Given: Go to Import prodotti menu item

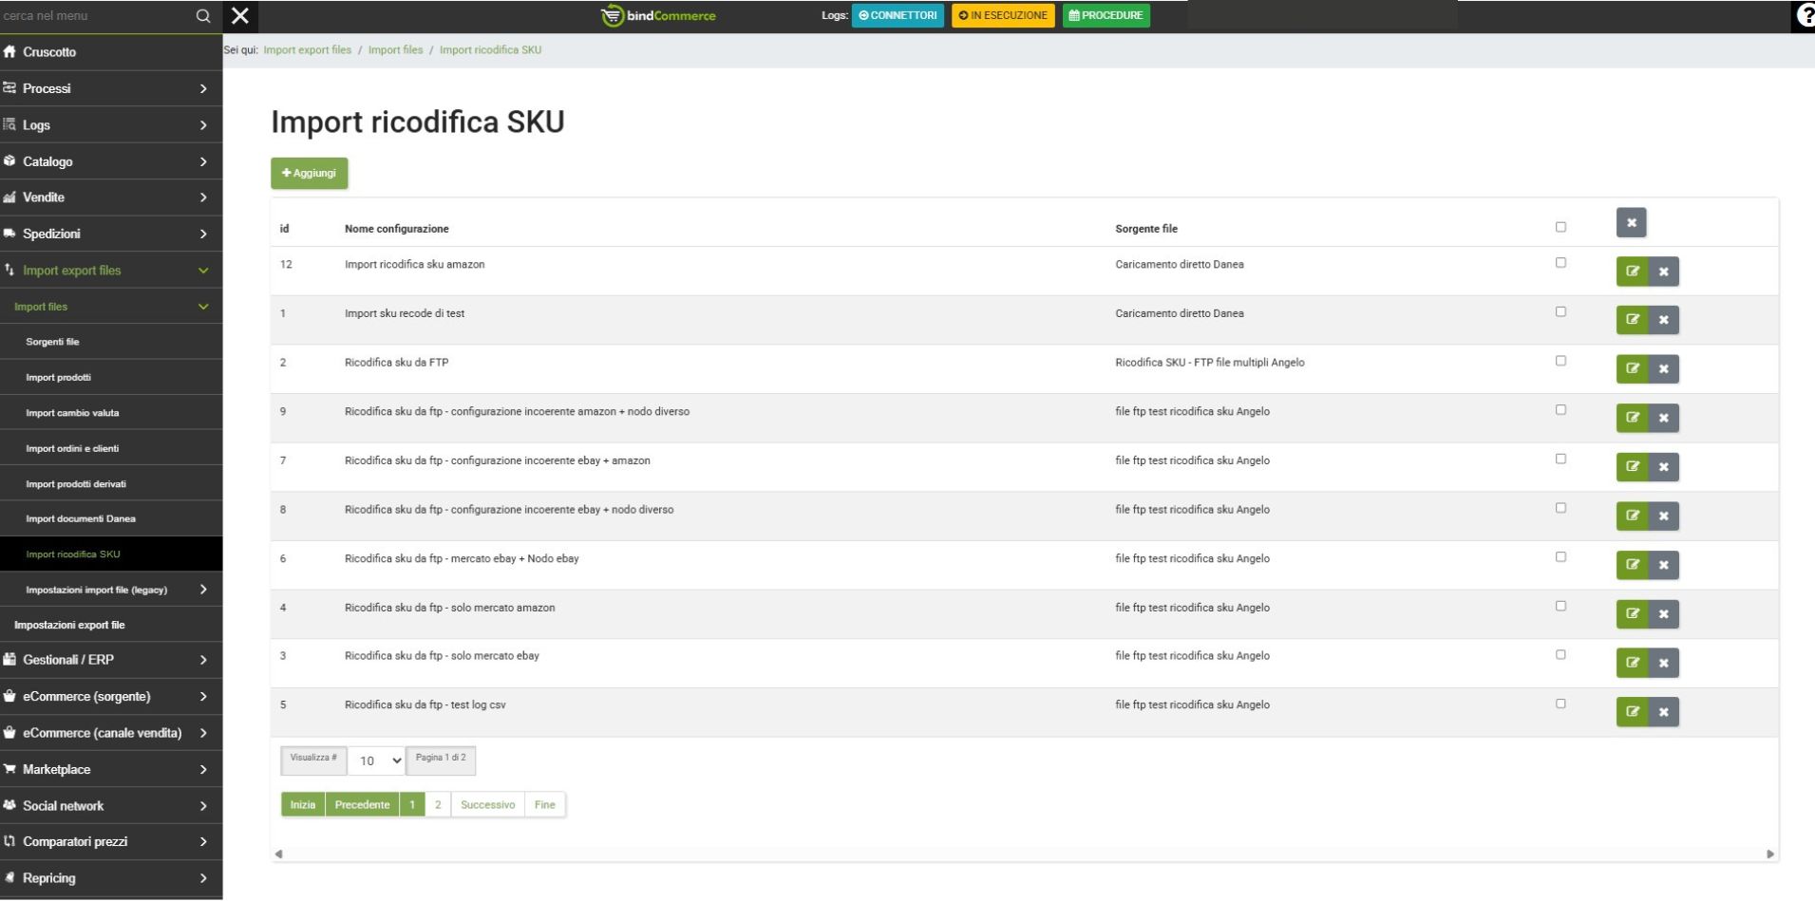Looking at the screenshot, I should [x=59, y=378].
